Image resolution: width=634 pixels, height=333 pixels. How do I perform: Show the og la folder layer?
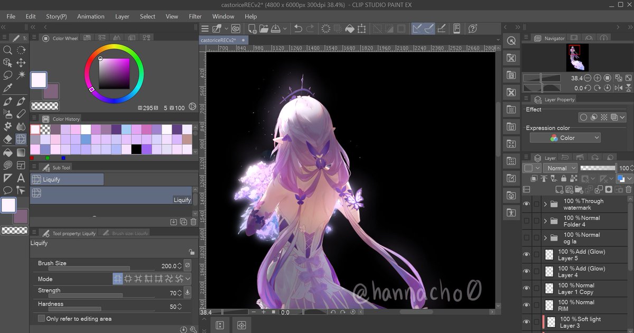(x=526, y=238)
